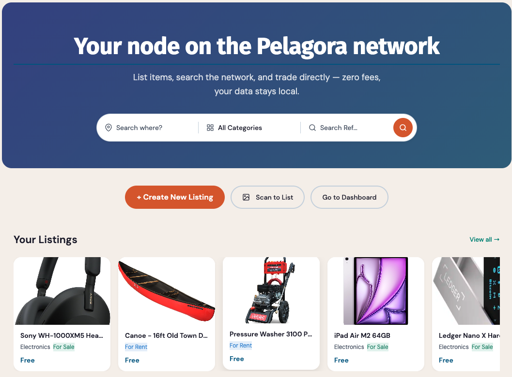
Task: Click the grid icon beside All Categories
Action: [x=210, y=128]
